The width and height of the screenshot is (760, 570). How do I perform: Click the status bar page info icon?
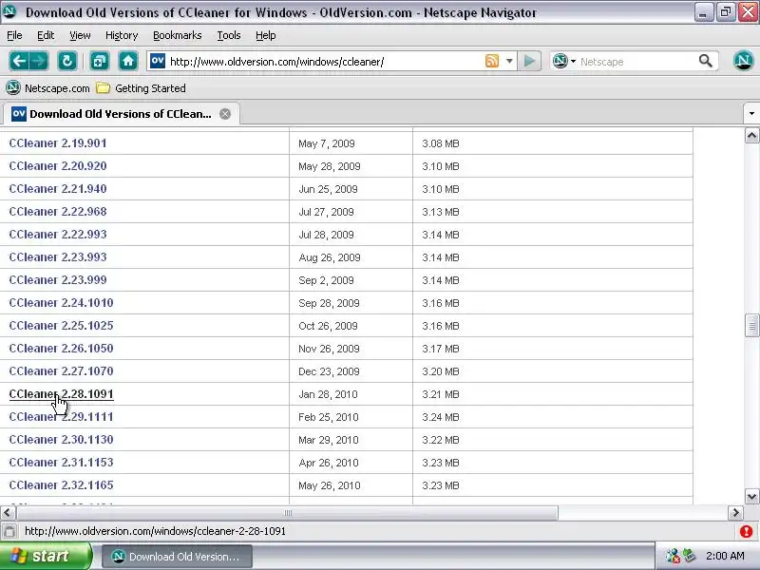pos(9,531)
